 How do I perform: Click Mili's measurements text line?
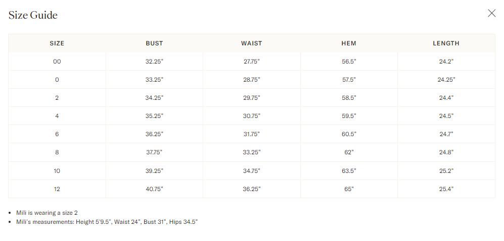107,222
